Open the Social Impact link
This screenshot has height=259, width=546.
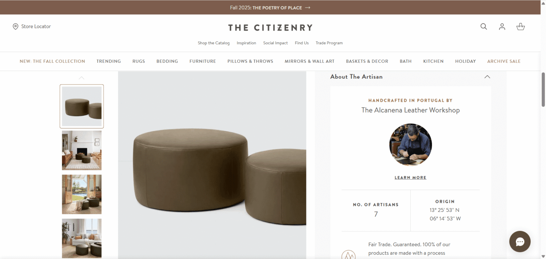click(275, 43)
